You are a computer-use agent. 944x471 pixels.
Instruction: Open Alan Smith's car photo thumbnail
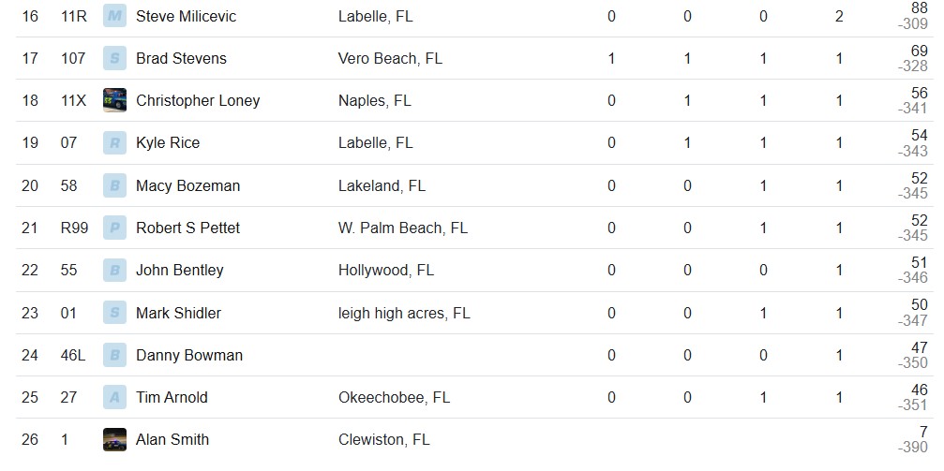tap(114, 440)
